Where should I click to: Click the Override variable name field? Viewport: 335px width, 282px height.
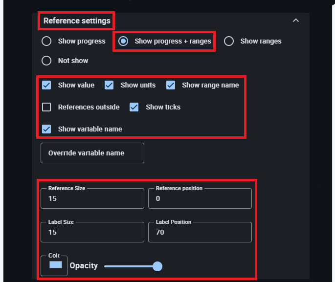coord(92,153)
